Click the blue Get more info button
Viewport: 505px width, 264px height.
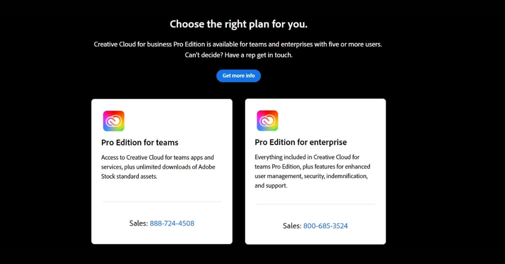tap(239, 76)
